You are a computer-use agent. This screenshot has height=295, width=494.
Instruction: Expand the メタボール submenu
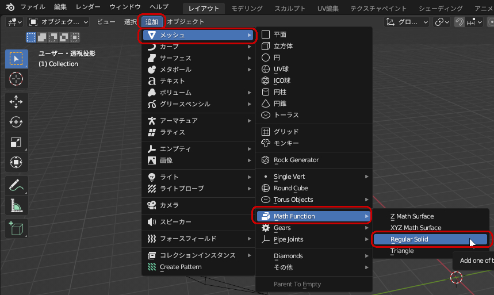tap(199, 70)
